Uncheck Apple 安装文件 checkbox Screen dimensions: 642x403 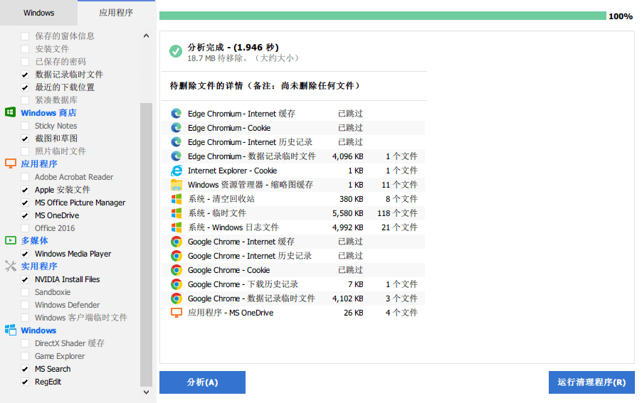click(x=25, y=190)
